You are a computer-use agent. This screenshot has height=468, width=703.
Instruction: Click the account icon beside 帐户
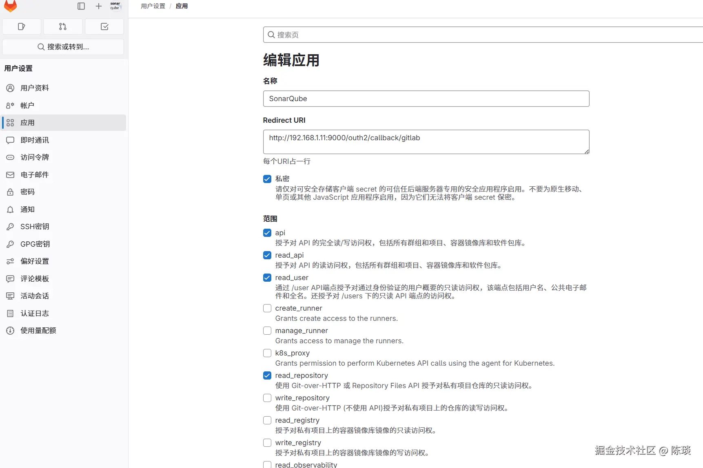[10, 106]
